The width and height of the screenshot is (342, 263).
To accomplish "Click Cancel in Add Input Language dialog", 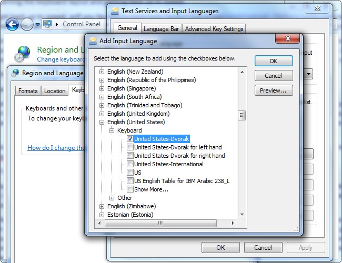I will pyautogui.click(x=274, y=76).
